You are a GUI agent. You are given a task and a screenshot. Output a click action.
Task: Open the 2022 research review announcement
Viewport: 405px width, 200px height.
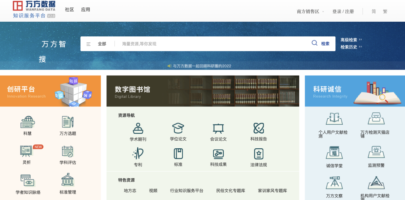pyautogui.click(x=202, y=66)
